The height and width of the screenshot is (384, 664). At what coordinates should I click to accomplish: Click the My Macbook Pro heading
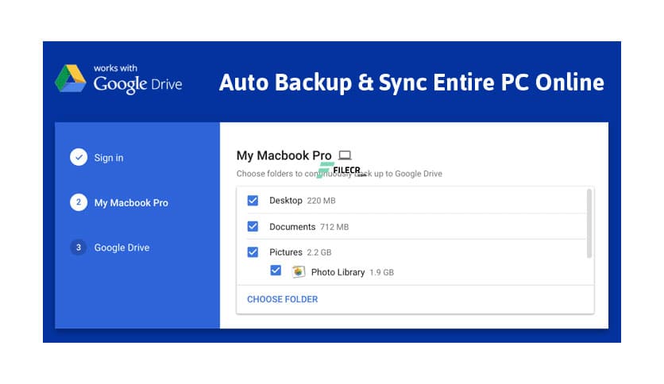284,156
